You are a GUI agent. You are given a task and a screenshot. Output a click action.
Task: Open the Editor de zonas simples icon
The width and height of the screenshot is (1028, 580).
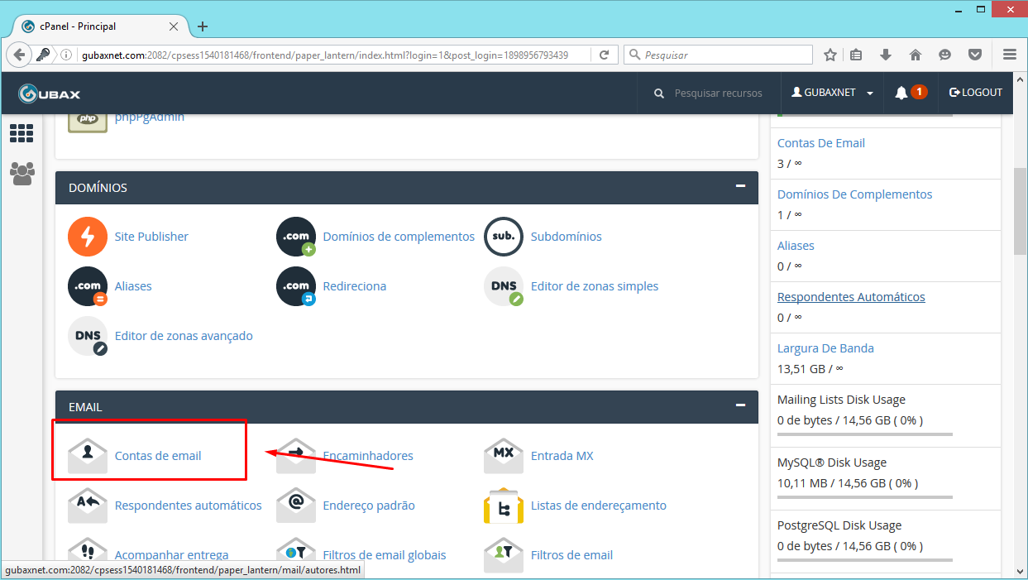point(504,286)
